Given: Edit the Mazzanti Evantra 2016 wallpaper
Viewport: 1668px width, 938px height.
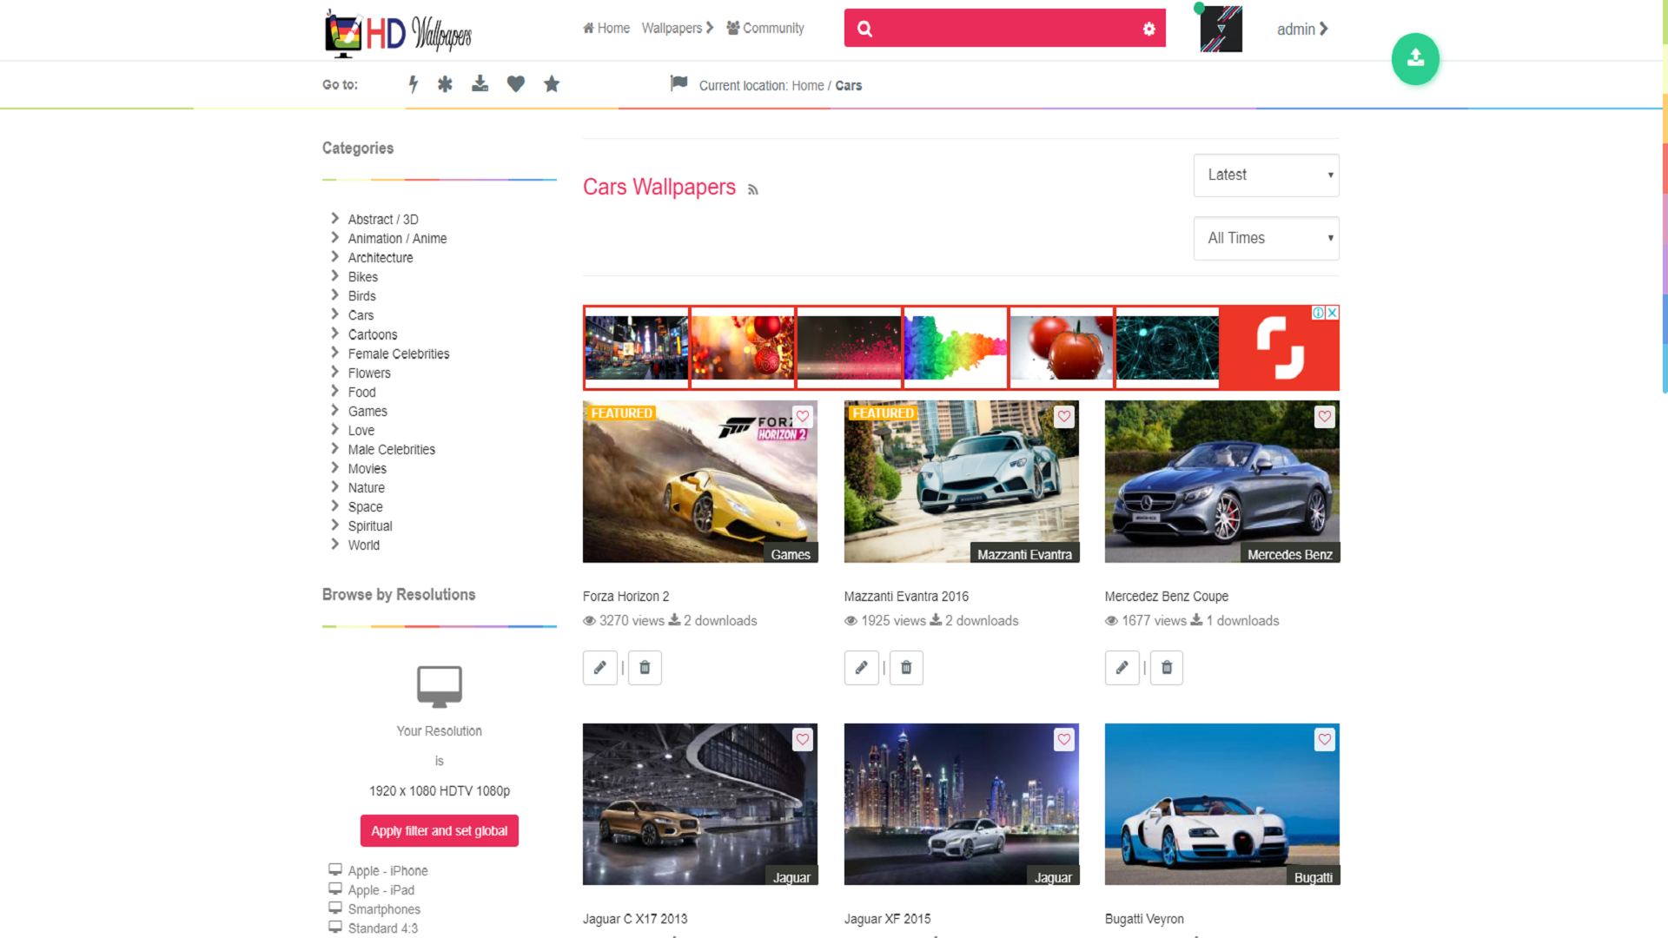Looking at the screenshot, I should pyautogui.click(x=861, y=667).
